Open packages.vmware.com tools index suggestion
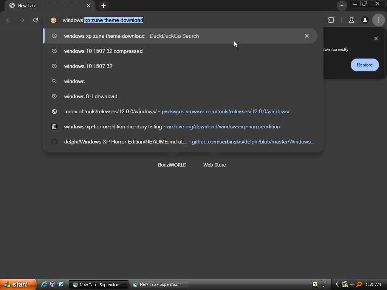 [x=180, y=111]
